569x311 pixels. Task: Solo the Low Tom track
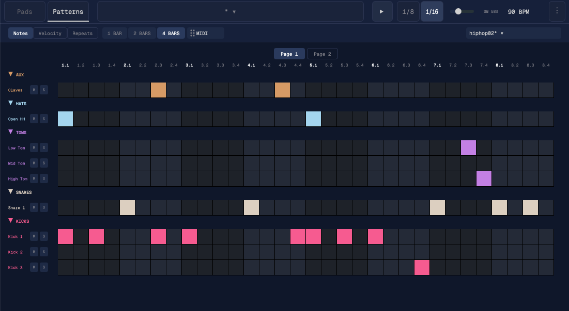click(x=44, y=148)
